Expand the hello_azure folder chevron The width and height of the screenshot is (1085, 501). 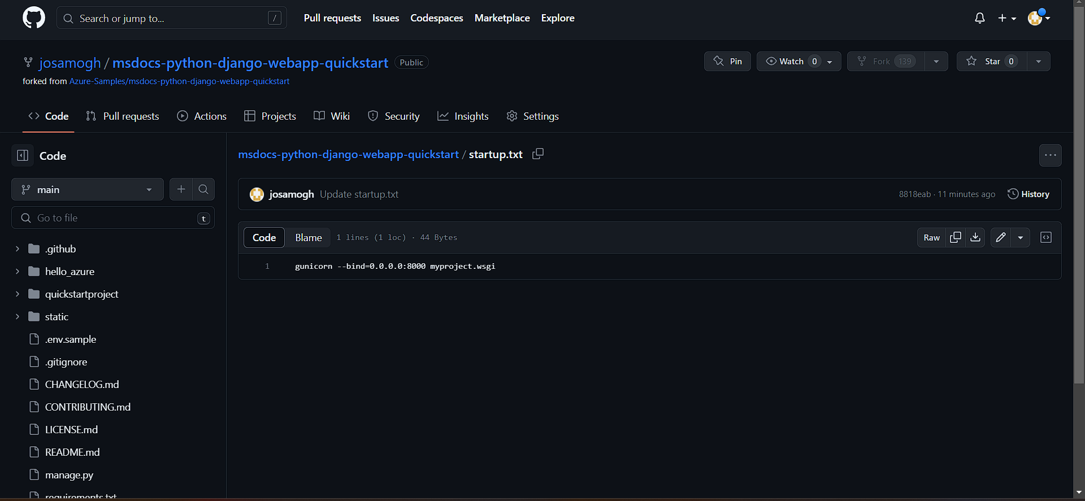coord(18,271)
